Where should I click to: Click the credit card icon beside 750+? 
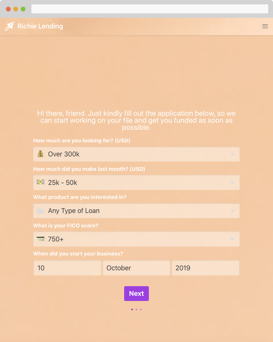[41, 239]
